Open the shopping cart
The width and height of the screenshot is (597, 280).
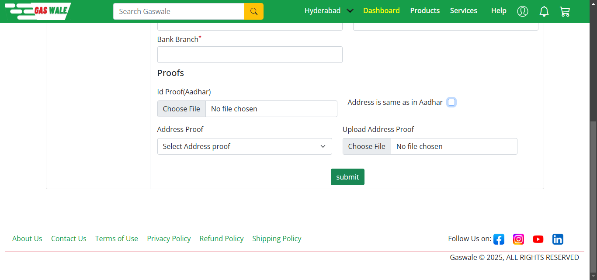coord(565,11)
